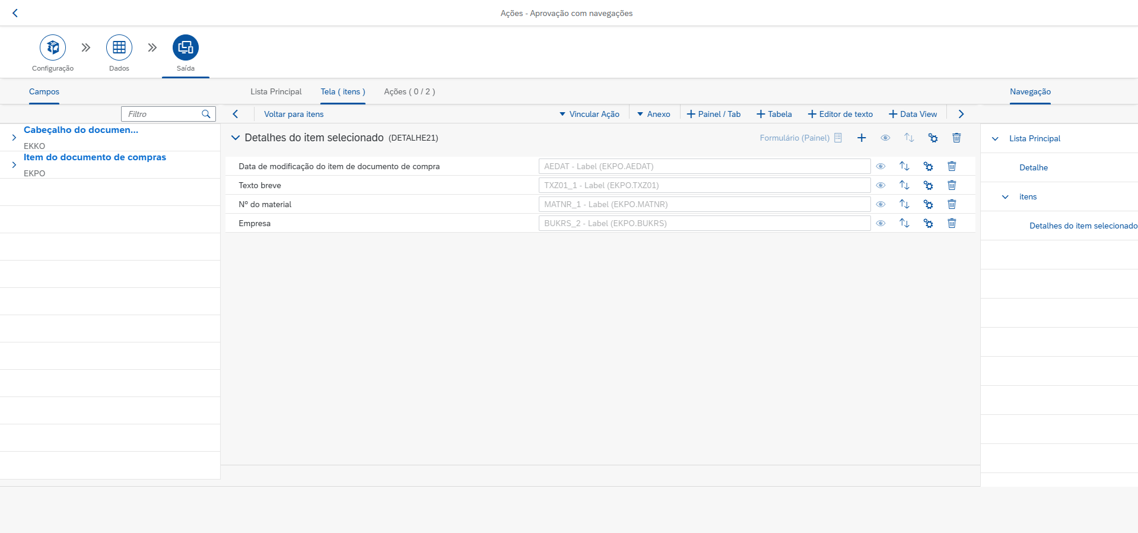
Task: Delete the Texto breve field row
Action: pos(952,185)
